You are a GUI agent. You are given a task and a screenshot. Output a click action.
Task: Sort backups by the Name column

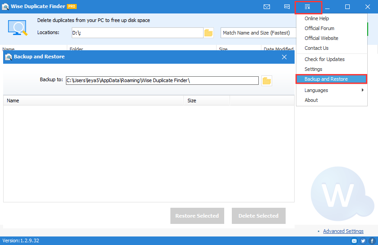tap(94, 101)
